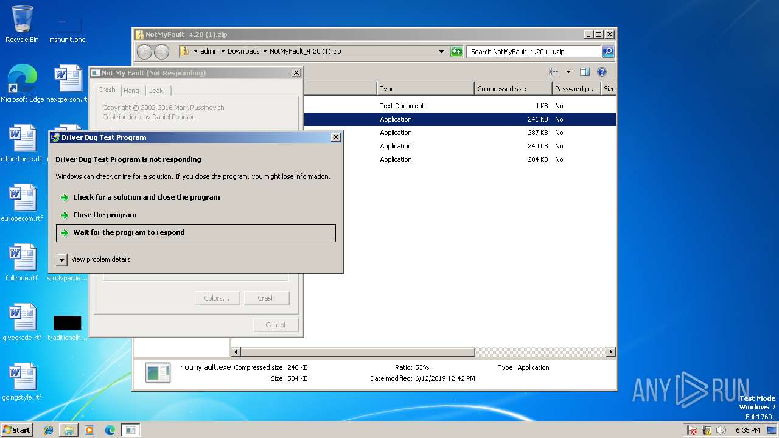Open Explorer help question-mark icon
Screen dimensions: 779x438
click(x=602, y=72)
